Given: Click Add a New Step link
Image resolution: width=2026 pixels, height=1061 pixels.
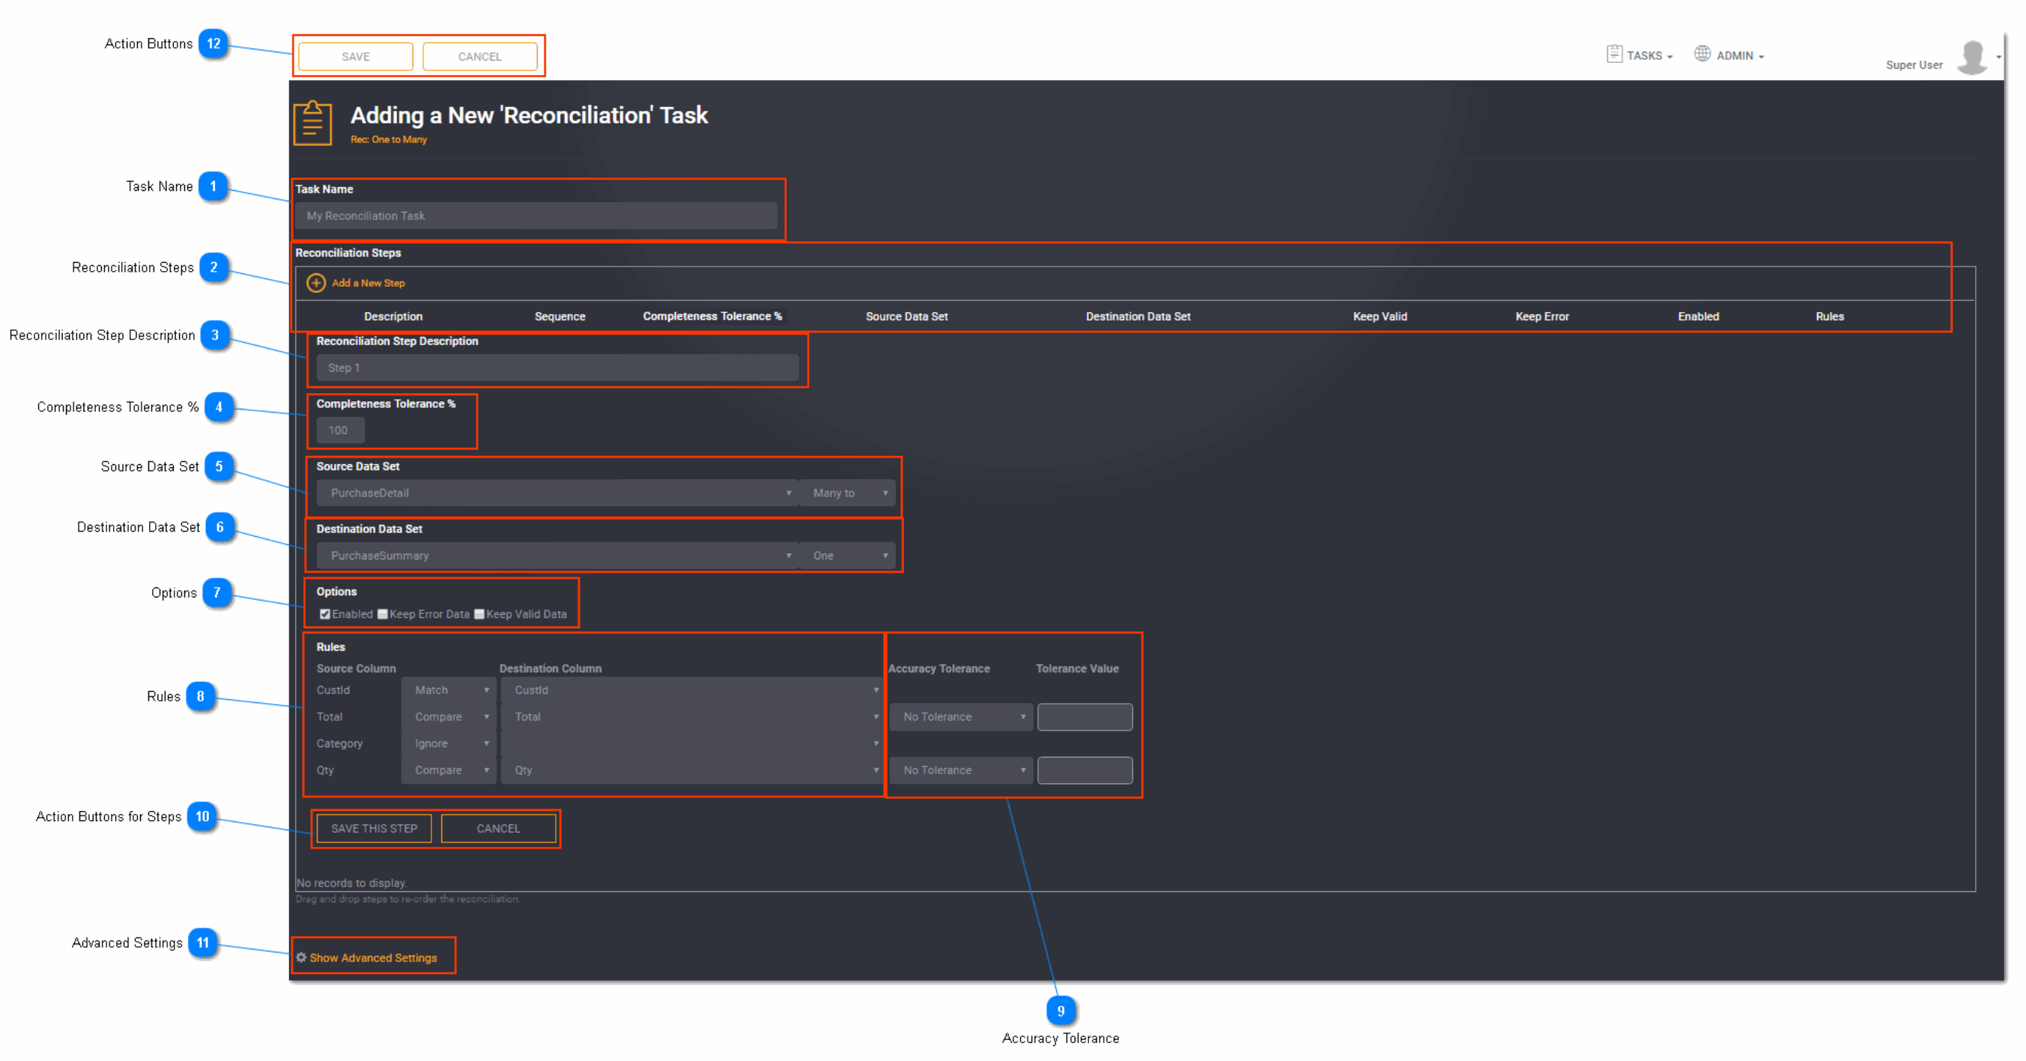Looking at the screenshot, I should (368, 283).
